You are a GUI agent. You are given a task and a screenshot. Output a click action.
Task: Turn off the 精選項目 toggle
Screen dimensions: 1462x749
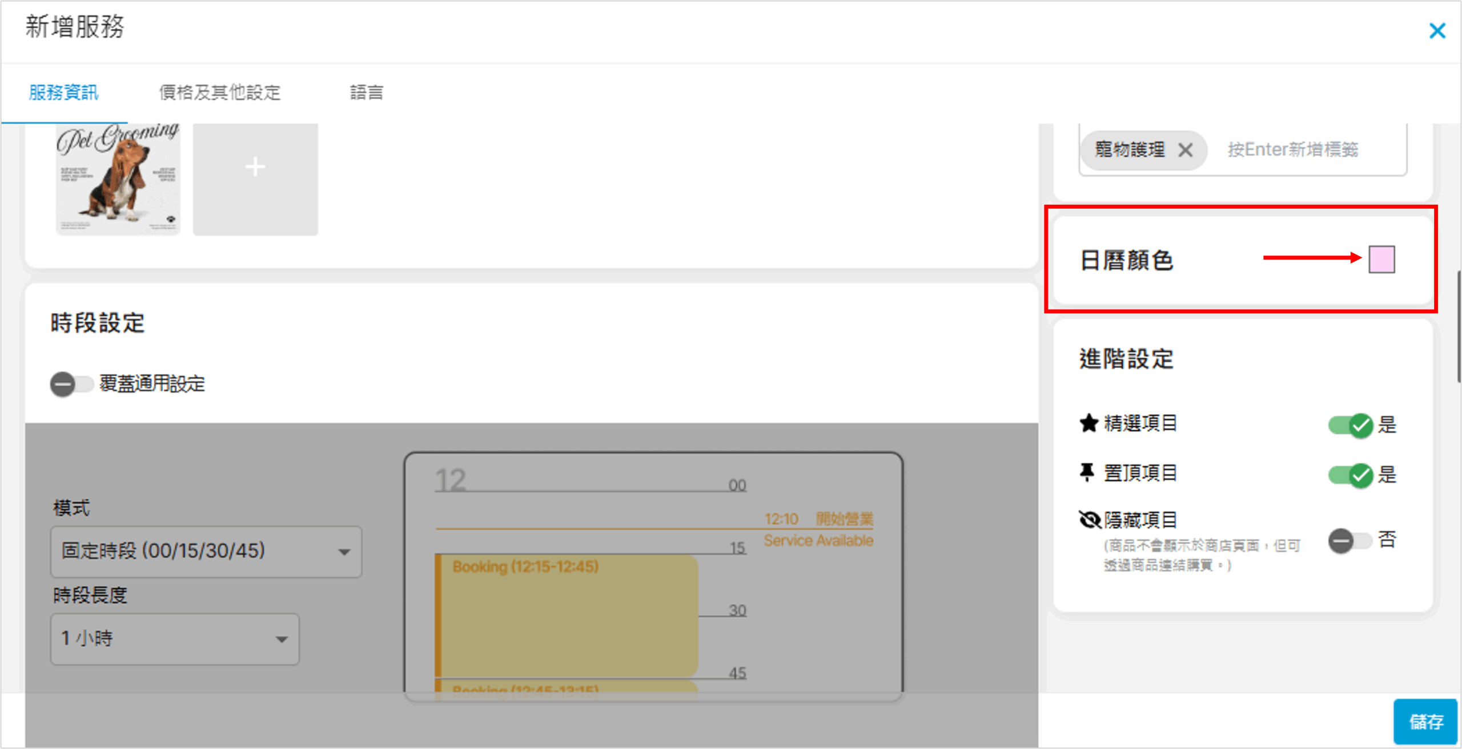pos(1351,426)
